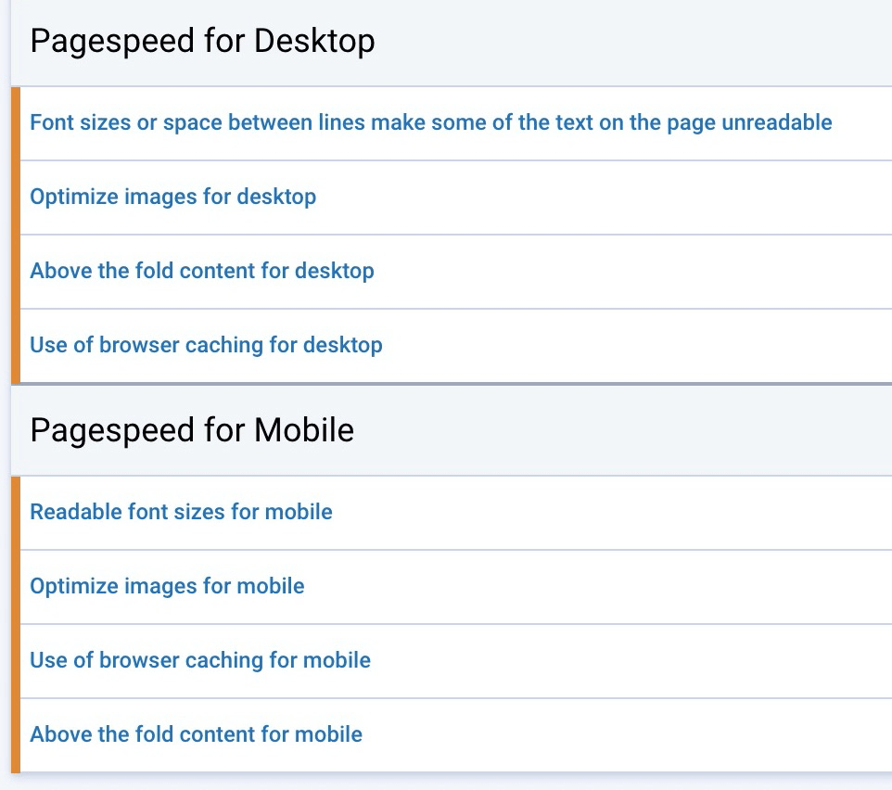Click the orange severity bar beside mobile issues
Image resolution: width=892 pixels, height=790 pixels.
16,625
